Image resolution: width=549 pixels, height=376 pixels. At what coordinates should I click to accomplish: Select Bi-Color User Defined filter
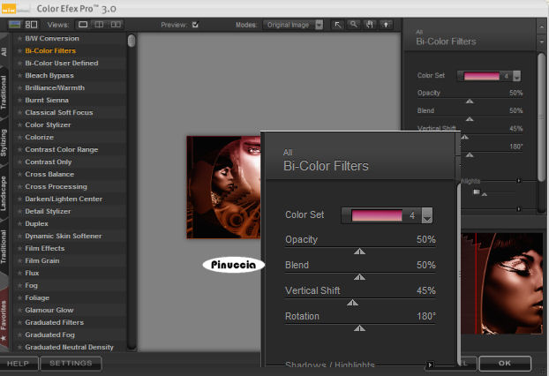[62, 63]
